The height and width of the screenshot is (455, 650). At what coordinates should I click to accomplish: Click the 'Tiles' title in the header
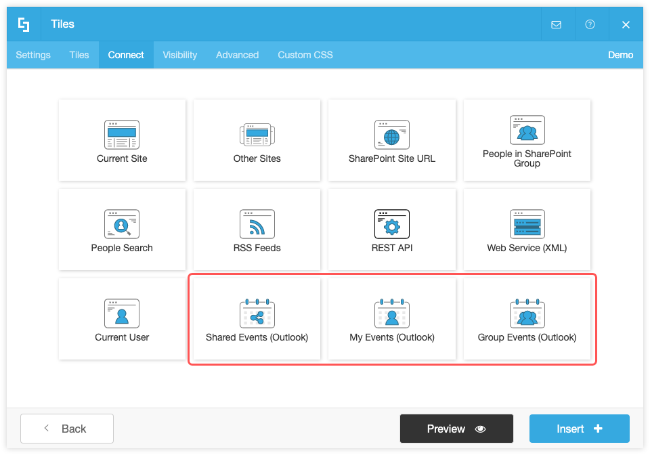[62, 24]
